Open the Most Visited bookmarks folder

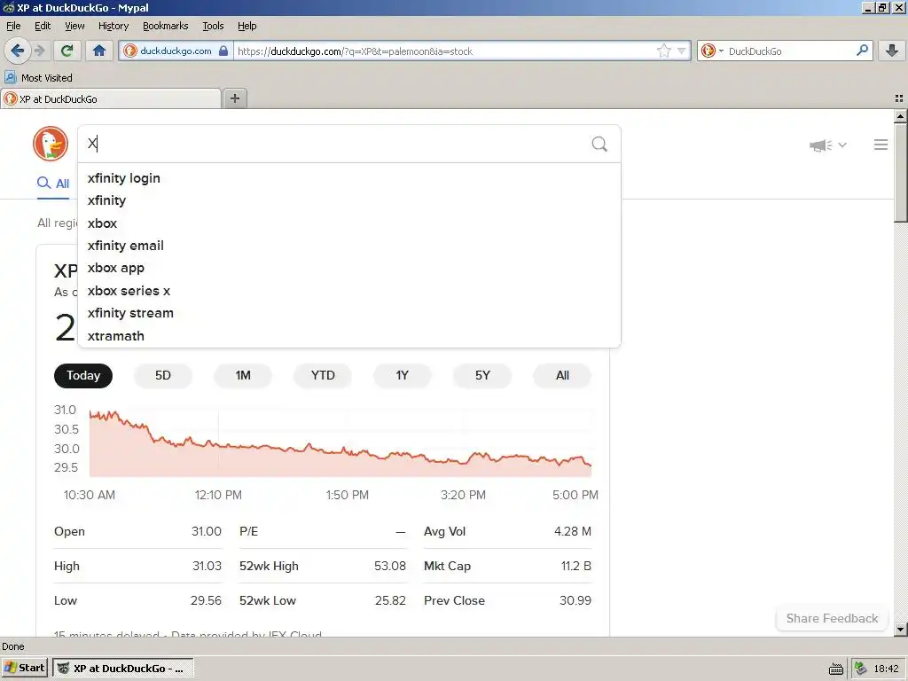pyautogui.click(x=38, y=78)
